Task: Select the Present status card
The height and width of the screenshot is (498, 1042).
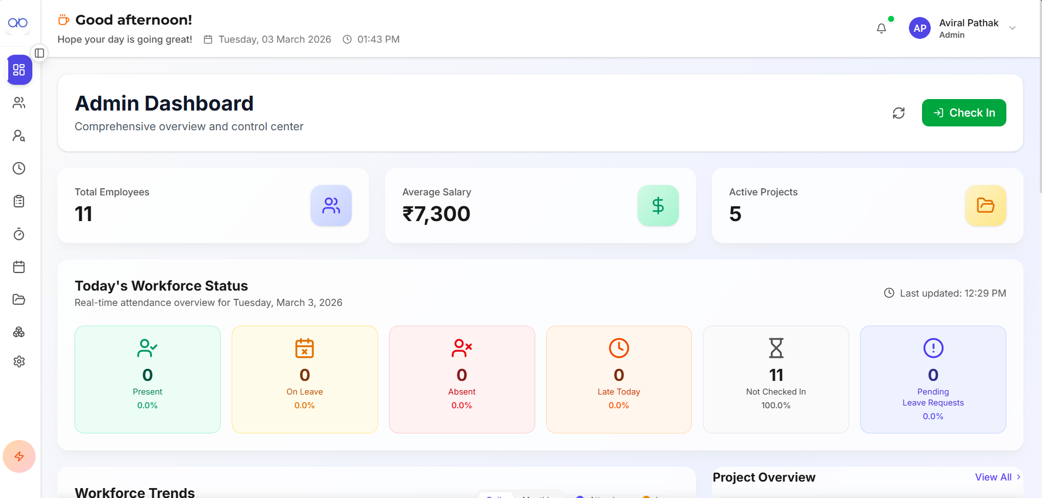Action: tap(147, 380)
